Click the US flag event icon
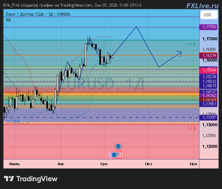Screen dimensions: 222x189 point(120,155)
